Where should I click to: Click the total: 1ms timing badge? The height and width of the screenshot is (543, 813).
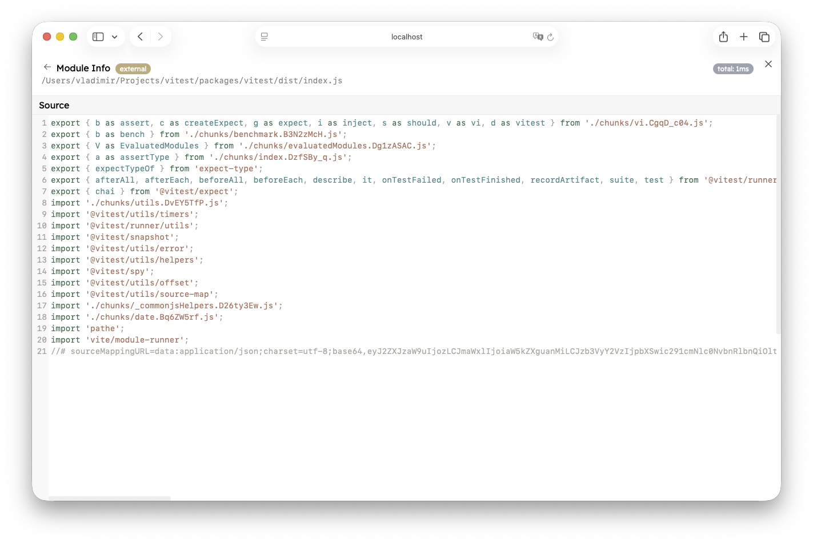733,68
